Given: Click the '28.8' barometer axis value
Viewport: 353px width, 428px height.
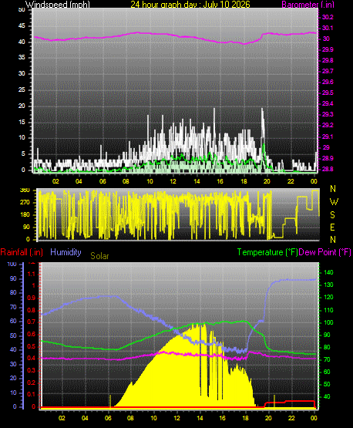Looking at the screenshot, I should [328, 169].
